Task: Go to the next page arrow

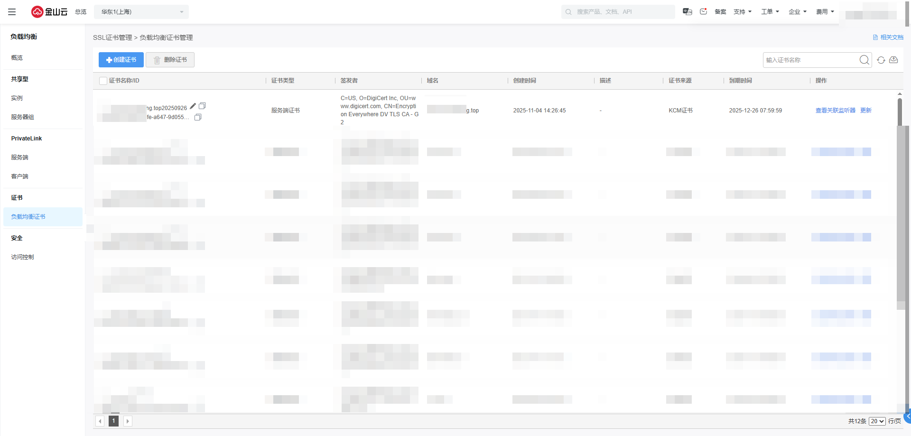Action: pyautogui.click(x=128, y=421)
